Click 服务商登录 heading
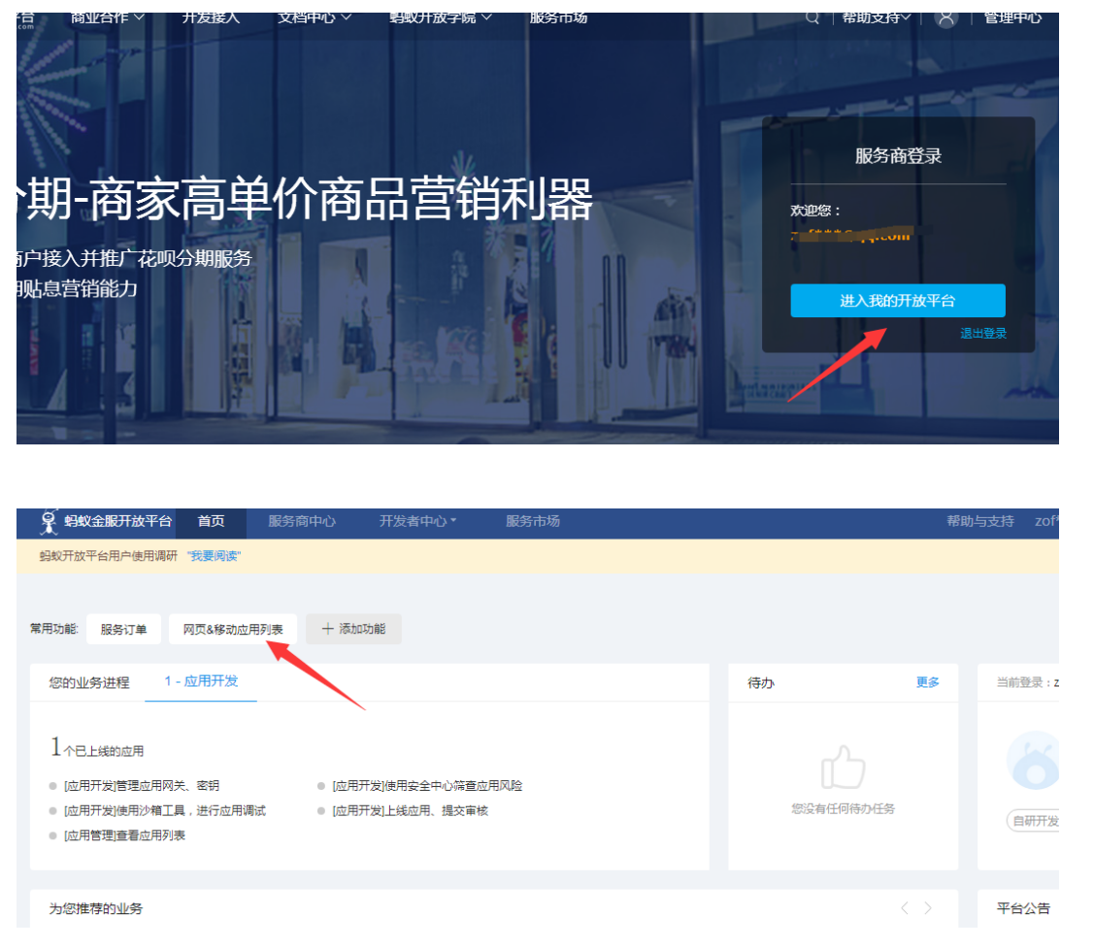This screenshot has height=949, width=1094. click(898, 155)
